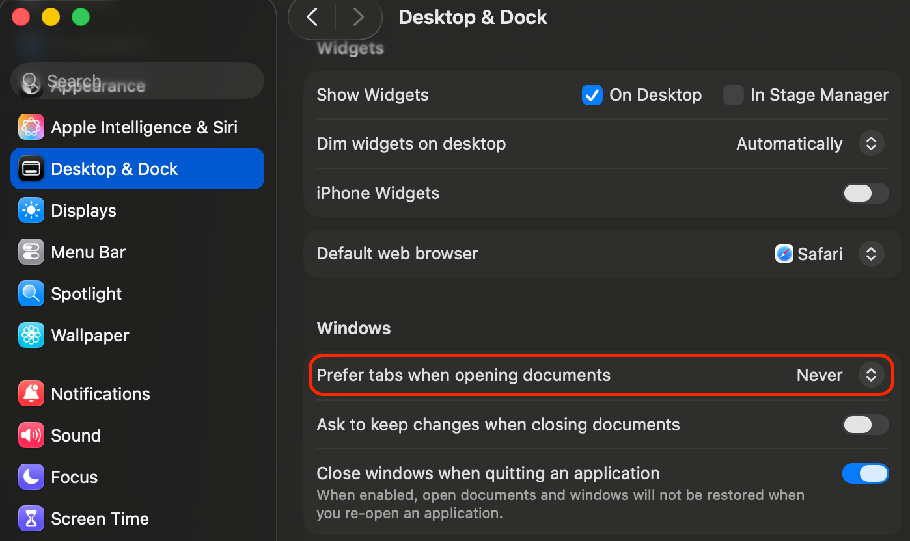Turn on Ask to keep changes switch
This screenshot has width=910, height=541.
pyautogui.click(x=865, y=425)
